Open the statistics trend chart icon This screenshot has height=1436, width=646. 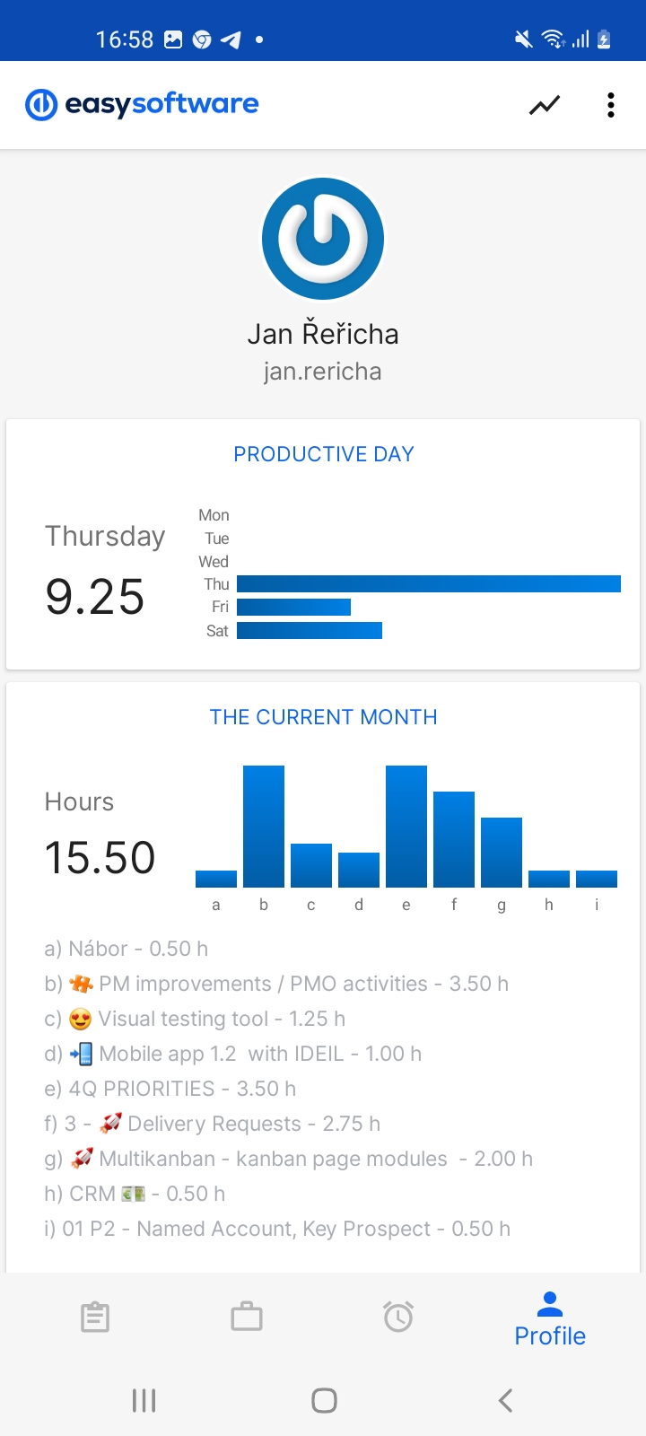545,105
